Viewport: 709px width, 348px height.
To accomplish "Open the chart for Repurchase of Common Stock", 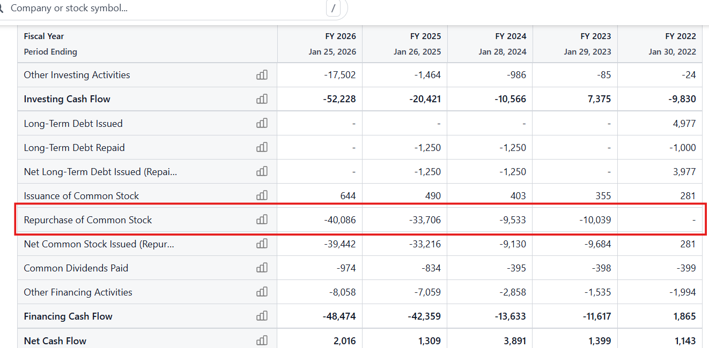I will click(262, 220).
